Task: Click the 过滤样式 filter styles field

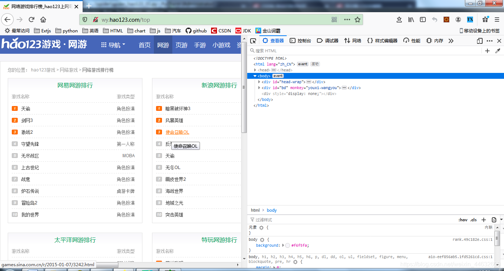Action: [x=352, y=220]
